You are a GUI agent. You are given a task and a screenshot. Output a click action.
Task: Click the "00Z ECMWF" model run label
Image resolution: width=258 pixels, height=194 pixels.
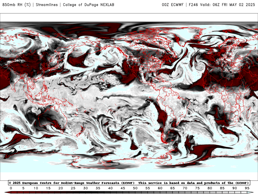173,5
